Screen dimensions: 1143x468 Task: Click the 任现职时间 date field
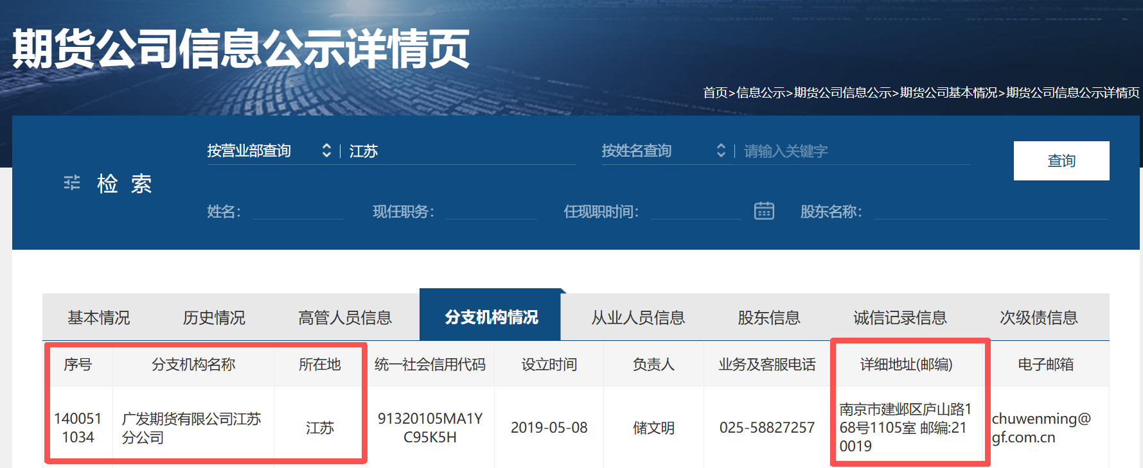(696, 211)
